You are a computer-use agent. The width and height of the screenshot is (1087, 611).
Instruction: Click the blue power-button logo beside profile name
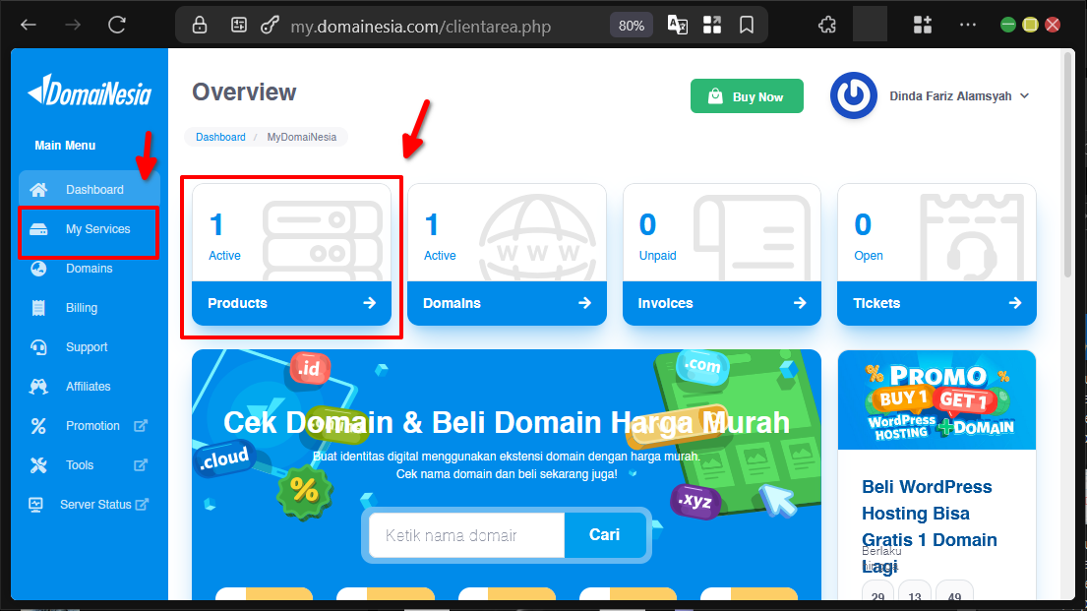tap(853, 95)
